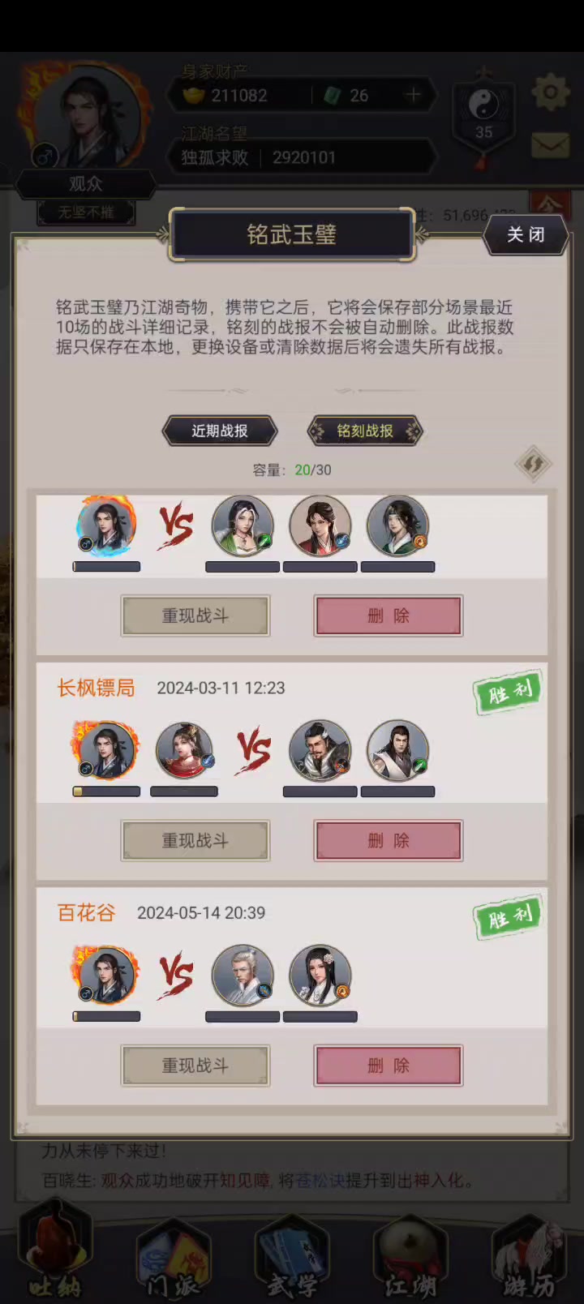This screenshot has width=584, height=1304.
Task: Tap the player avatar portrait at top
Action: pyautogui.click(x=88, y=119)
